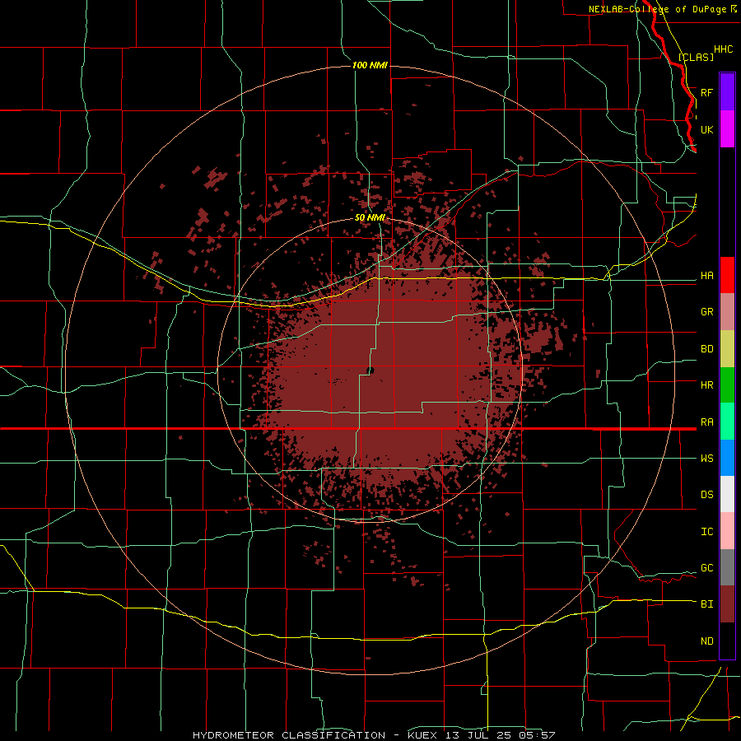Click the GR legend color swatch
741x741 pixels.
coord(727,312)
